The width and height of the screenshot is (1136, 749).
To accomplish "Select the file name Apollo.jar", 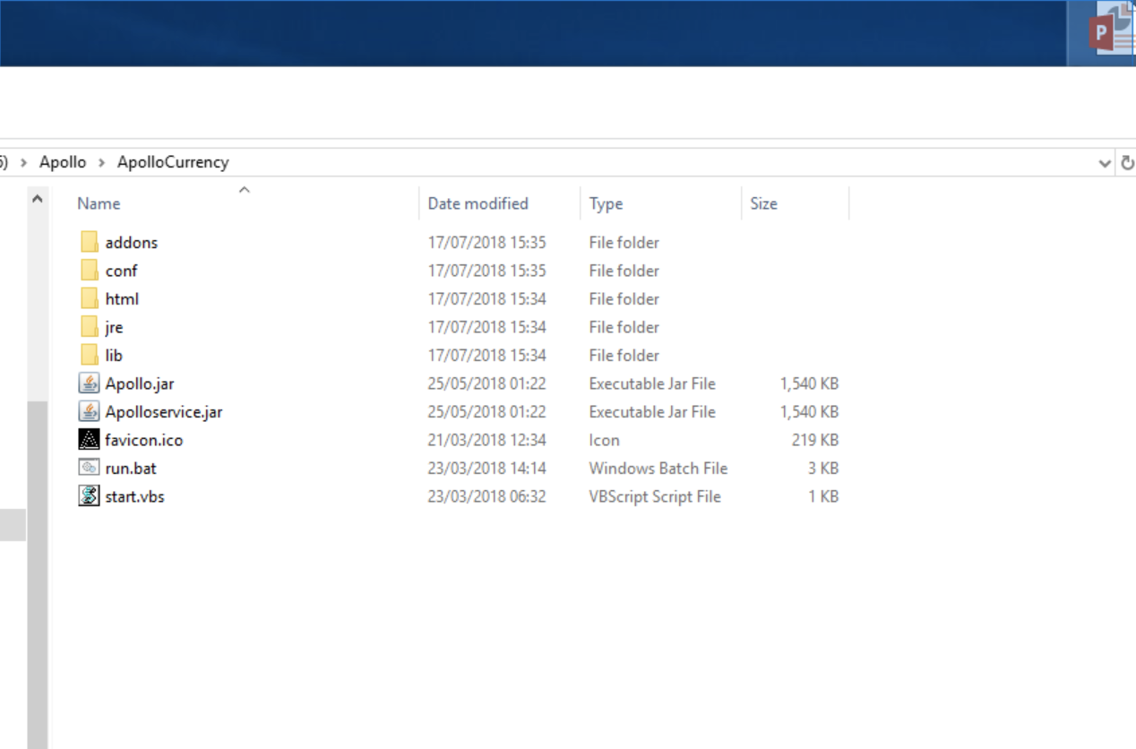I will point(140,383).
